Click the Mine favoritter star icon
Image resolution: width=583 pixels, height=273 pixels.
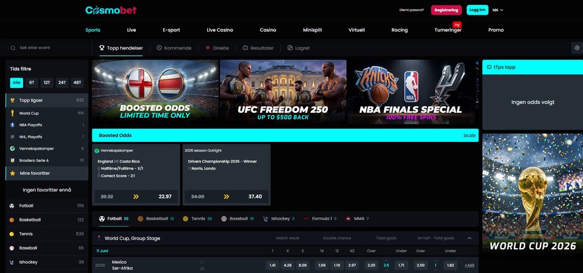click(x=12, y=173)
